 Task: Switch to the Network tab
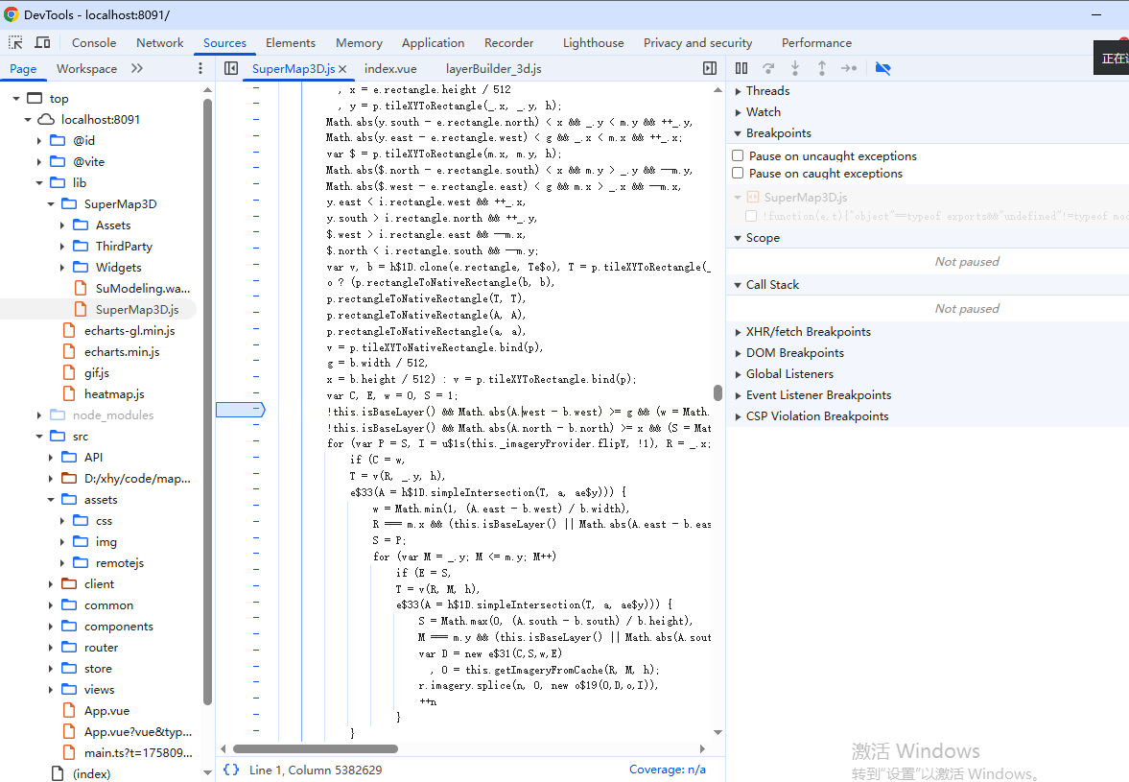(160, 43)
